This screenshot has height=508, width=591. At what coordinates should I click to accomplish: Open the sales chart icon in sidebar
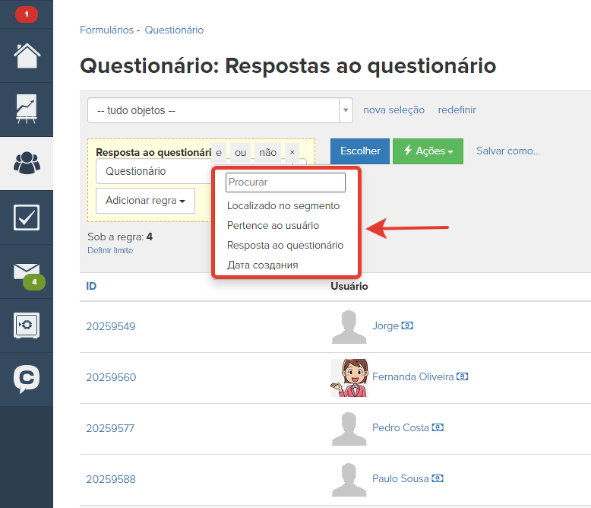(x=27, y=110)
